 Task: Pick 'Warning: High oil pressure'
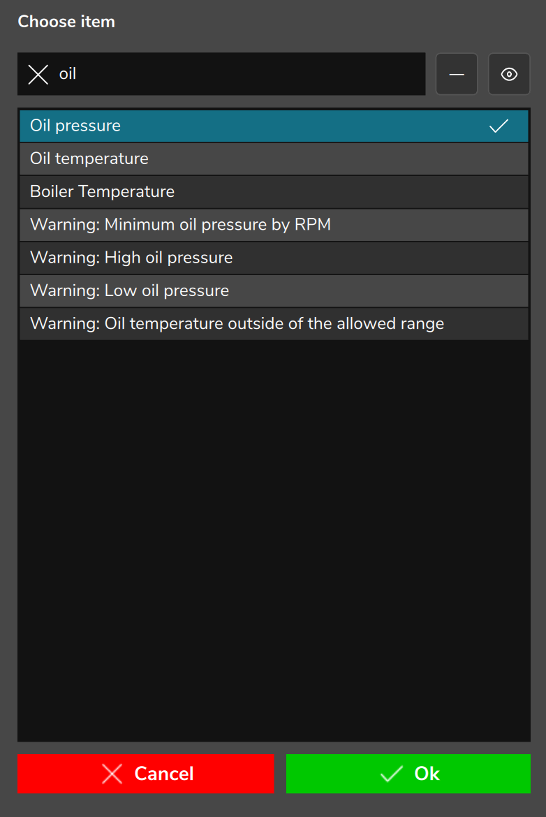pos(274,258)
